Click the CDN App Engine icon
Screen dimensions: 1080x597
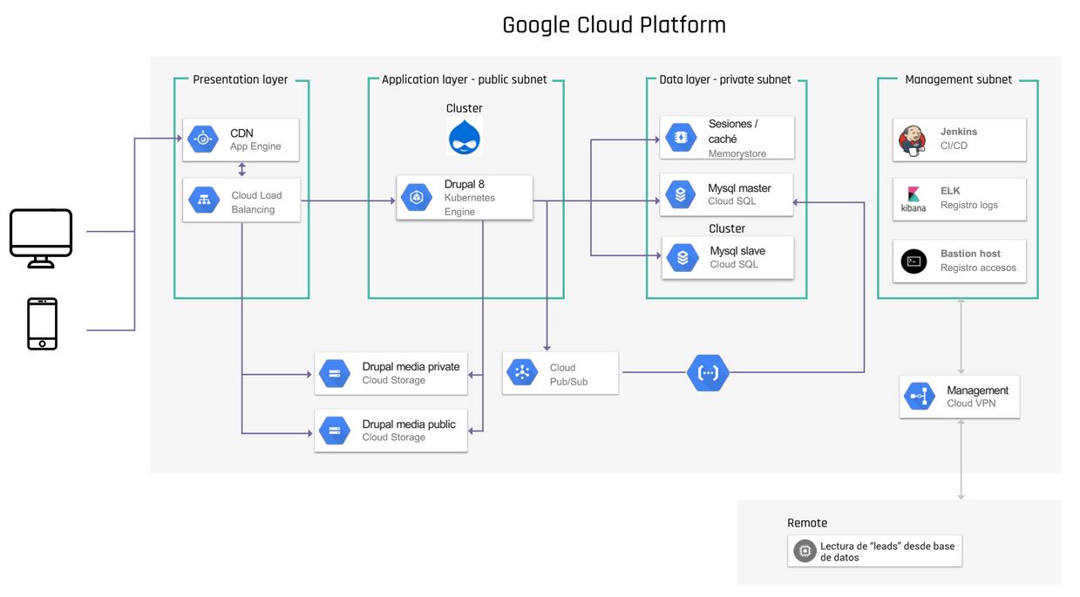pyautogui.click(x=203, y=139)
